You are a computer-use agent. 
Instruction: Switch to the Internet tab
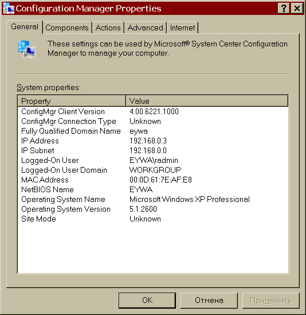182,28
